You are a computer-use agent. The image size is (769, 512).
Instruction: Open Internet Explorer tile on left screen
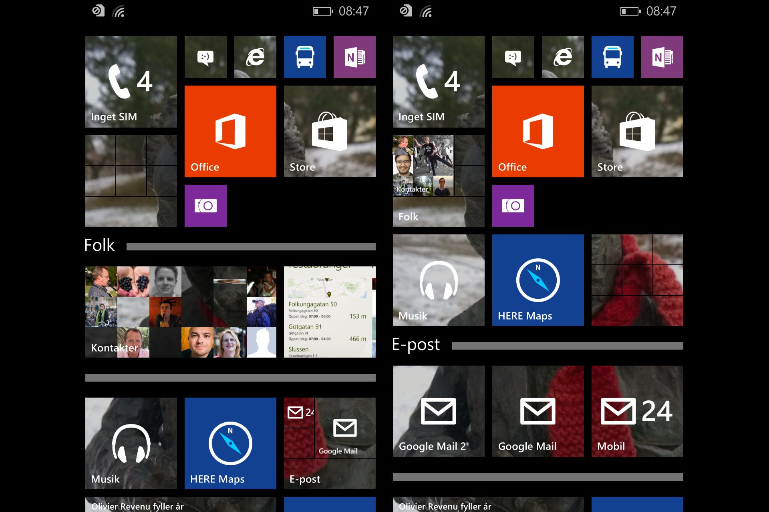[x=255, y=57]
